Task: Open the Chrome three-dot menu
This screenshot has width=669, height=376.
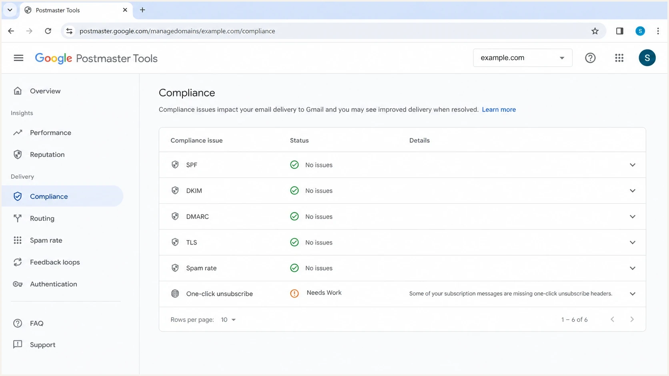Action: pos(658,31)
